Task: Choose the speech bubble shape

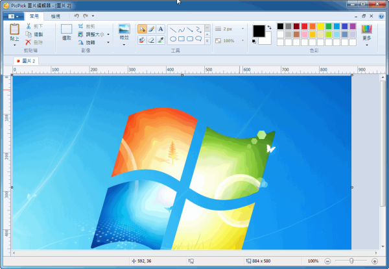Action: [198, 39]
